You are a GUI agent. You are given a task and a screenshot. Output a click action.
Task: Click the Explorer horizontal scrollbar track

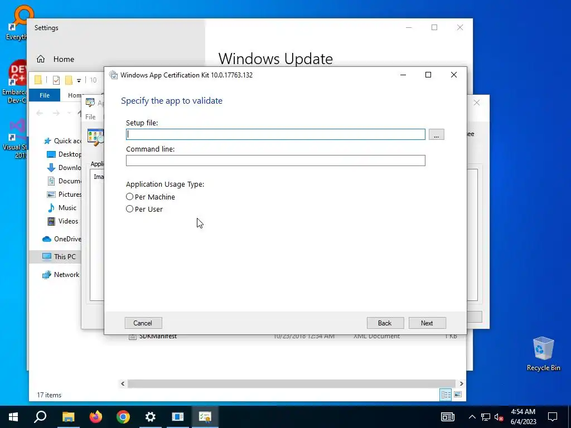(291, 383)
